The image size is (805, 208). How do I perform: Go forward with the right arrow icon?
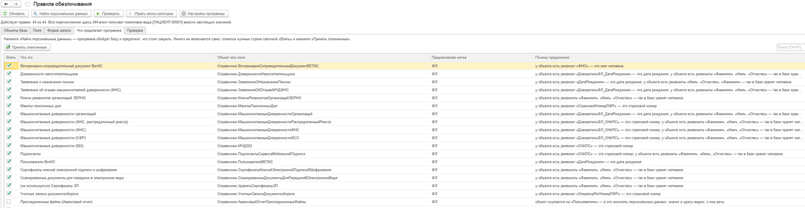click(16, 4)
